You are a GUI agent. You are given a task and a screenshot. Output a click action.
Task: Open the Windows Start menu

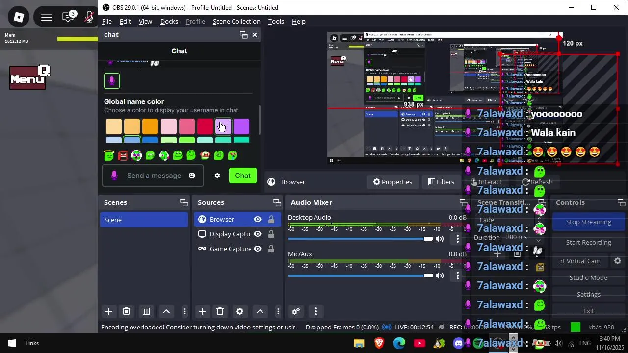pyautogui.click(x=12, y=343)
